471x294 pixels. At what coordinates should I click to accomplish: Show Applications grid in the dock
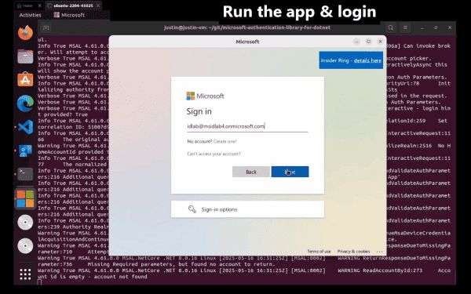click(25, 274)
